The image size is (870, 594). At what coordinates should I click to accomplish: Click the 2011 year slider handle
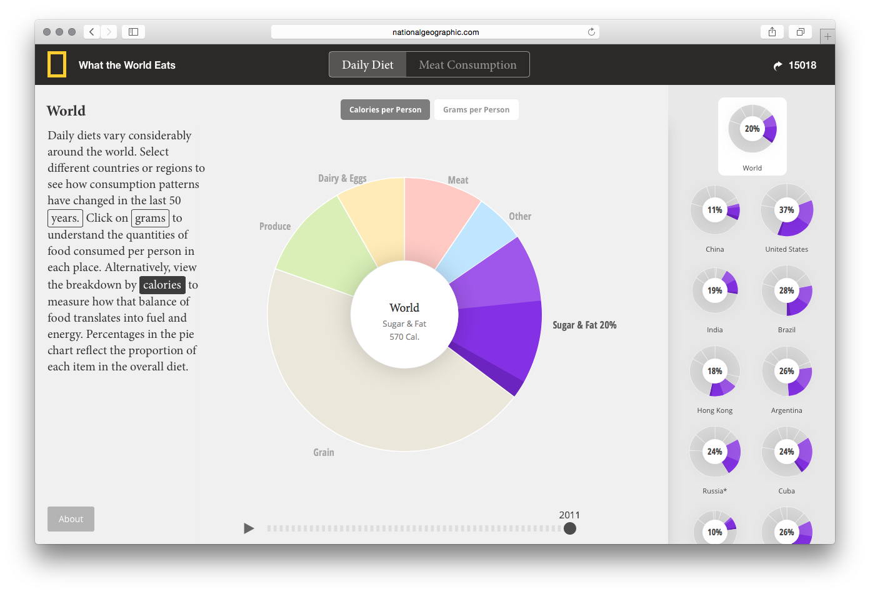[x=569, y=528]
